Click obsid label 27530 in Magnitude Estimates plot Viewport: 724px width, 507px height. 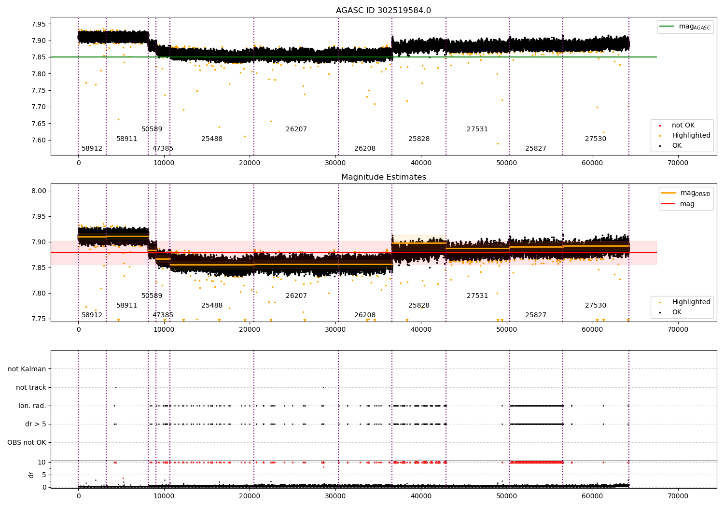coord(596,306)
